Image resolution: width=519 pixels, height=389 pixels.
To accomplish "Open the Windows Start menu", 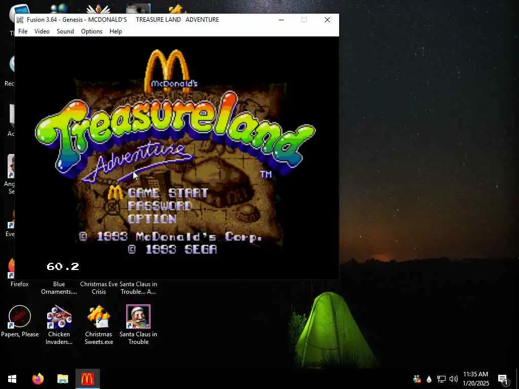I will coord(12,379).
